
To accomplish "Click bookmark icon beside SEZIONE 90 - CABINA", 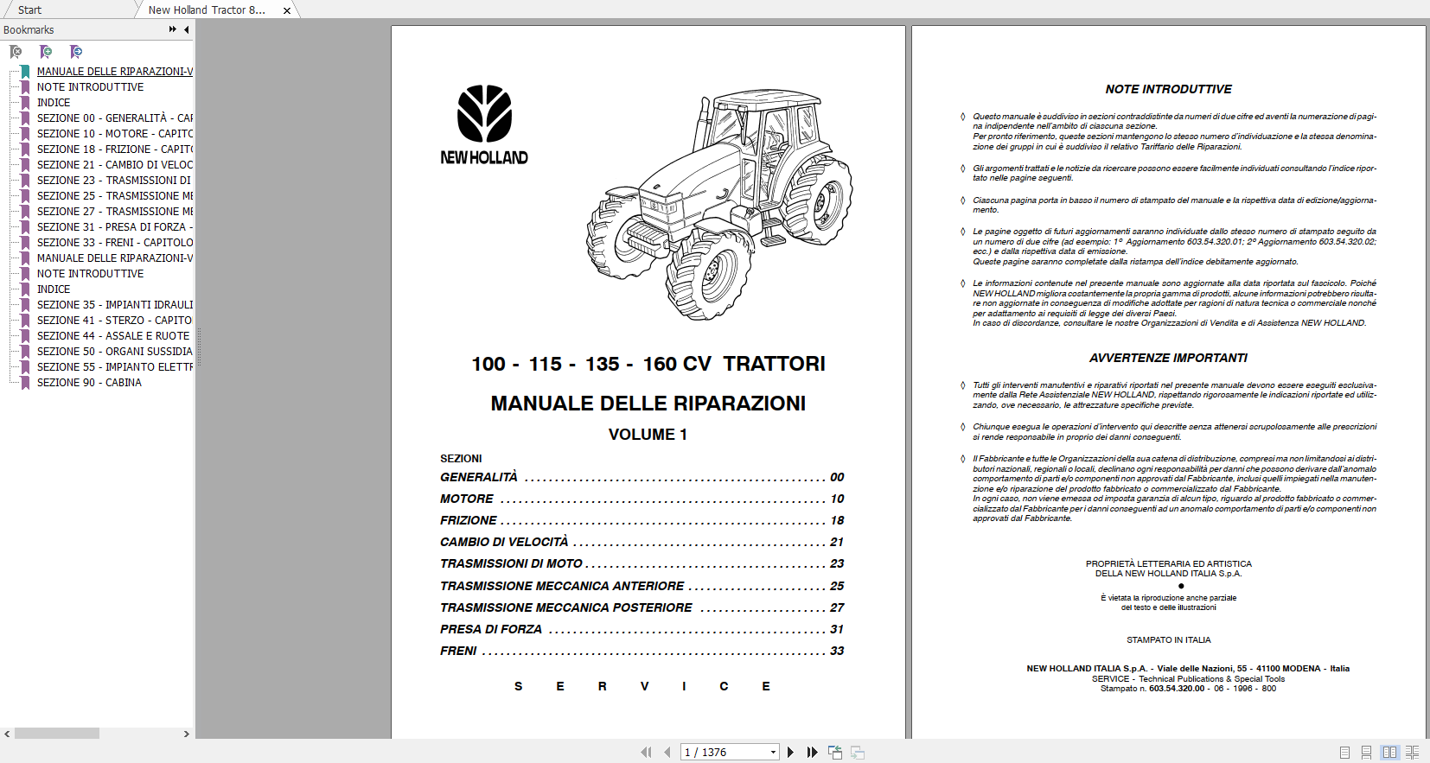I will (x=25, y=383).
